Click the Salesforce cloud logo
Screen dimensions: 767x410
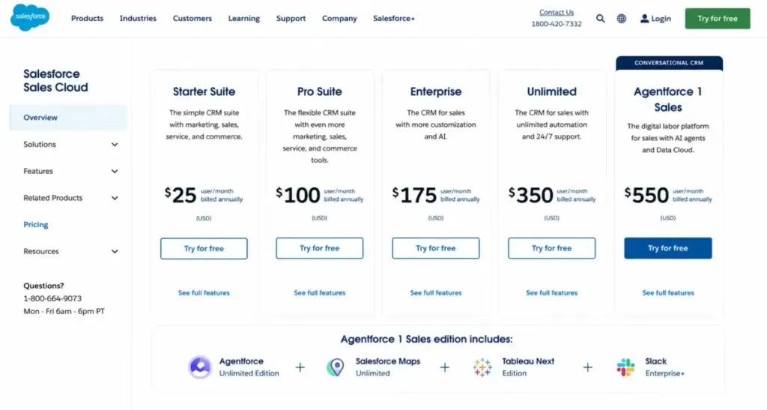(x=30, y=17)
